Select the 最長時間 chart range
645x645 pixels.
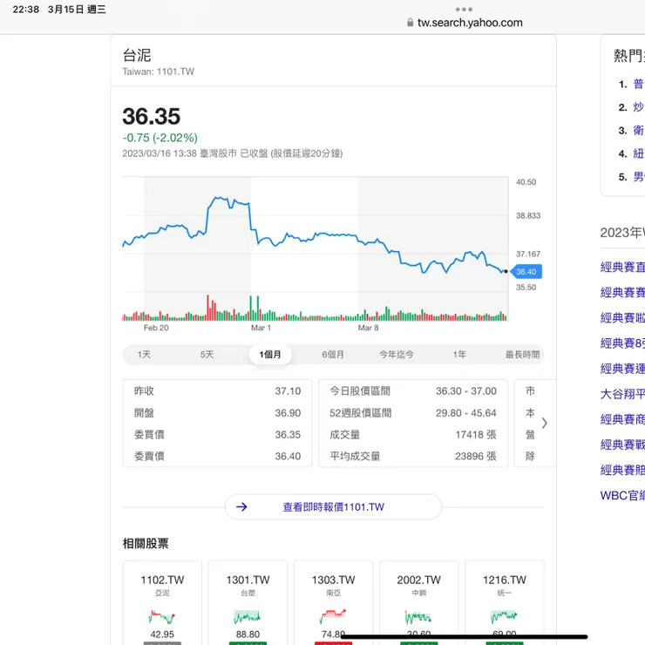pyautogui.click(x=522, y=355)
